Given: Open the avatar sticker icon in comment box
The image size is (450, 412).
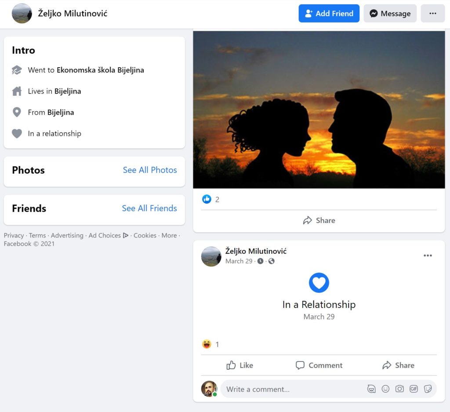Looking at the screenshot, I should tap(371, 389).
